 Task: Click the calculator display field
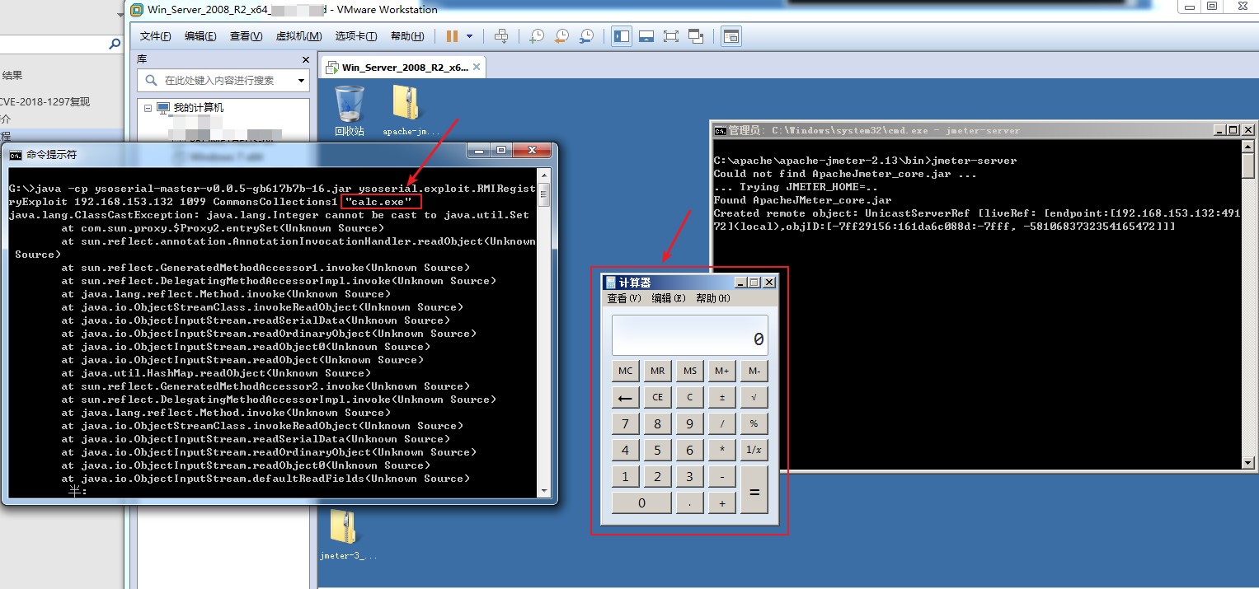coord(689,335)
